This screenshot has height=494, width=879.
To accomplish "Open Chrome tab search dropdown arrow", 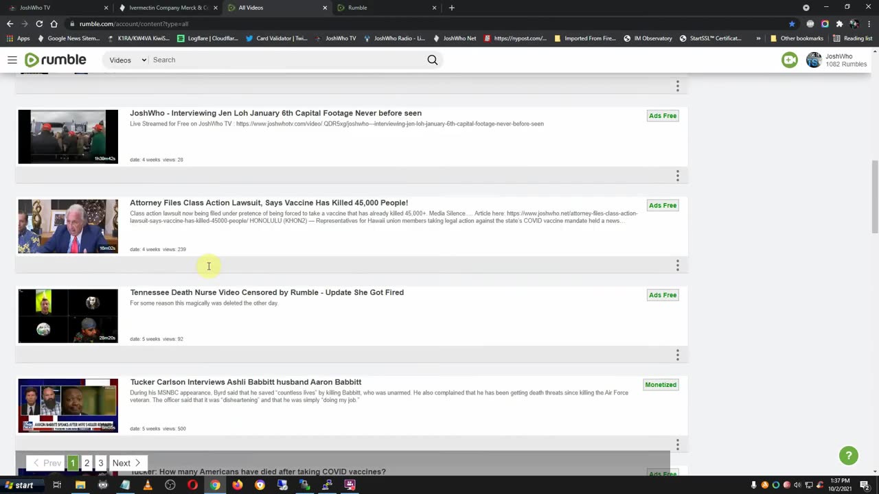I will tap(806, 8).
